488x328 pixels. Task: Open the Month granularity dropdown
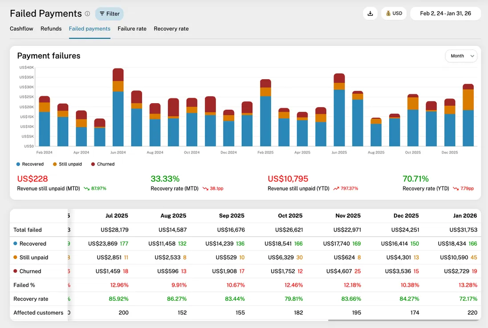pyautogui.click(x=461, y=56)
